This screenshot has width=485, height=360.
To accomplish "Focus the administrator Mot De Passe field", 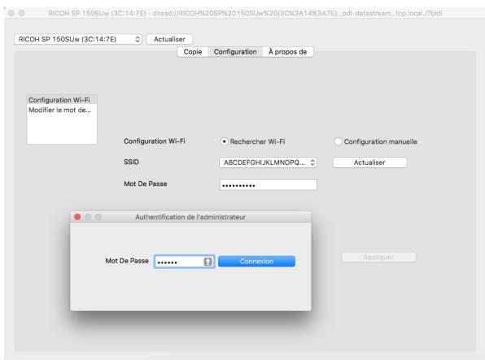I will click(x=185, y=262).
